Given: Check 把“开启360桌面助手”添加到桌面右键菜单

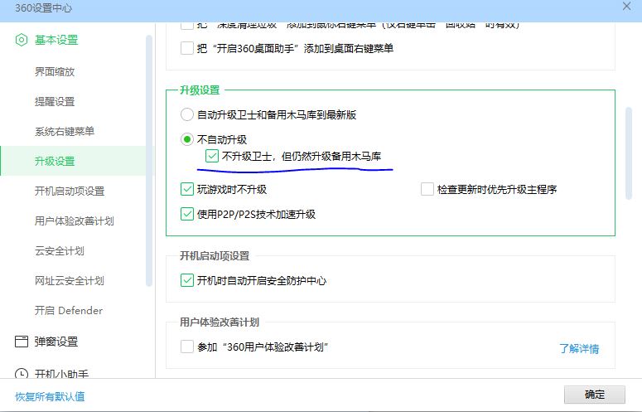Looking at the screenshot, I should click(186, 48).
